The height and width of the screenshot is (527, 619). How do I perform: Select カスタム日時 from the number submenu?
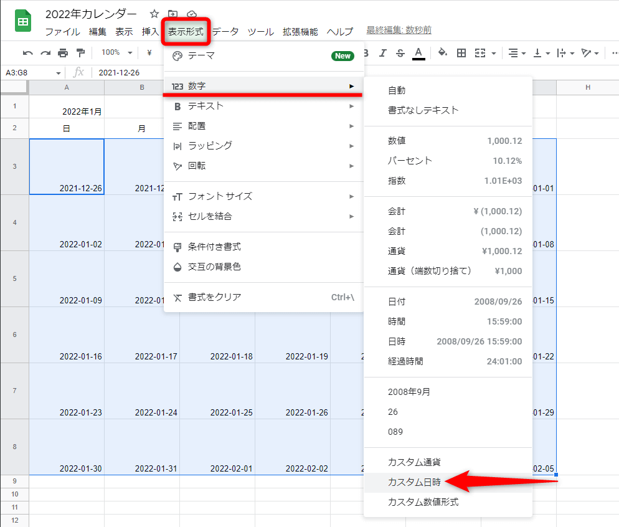coord(414,482)
